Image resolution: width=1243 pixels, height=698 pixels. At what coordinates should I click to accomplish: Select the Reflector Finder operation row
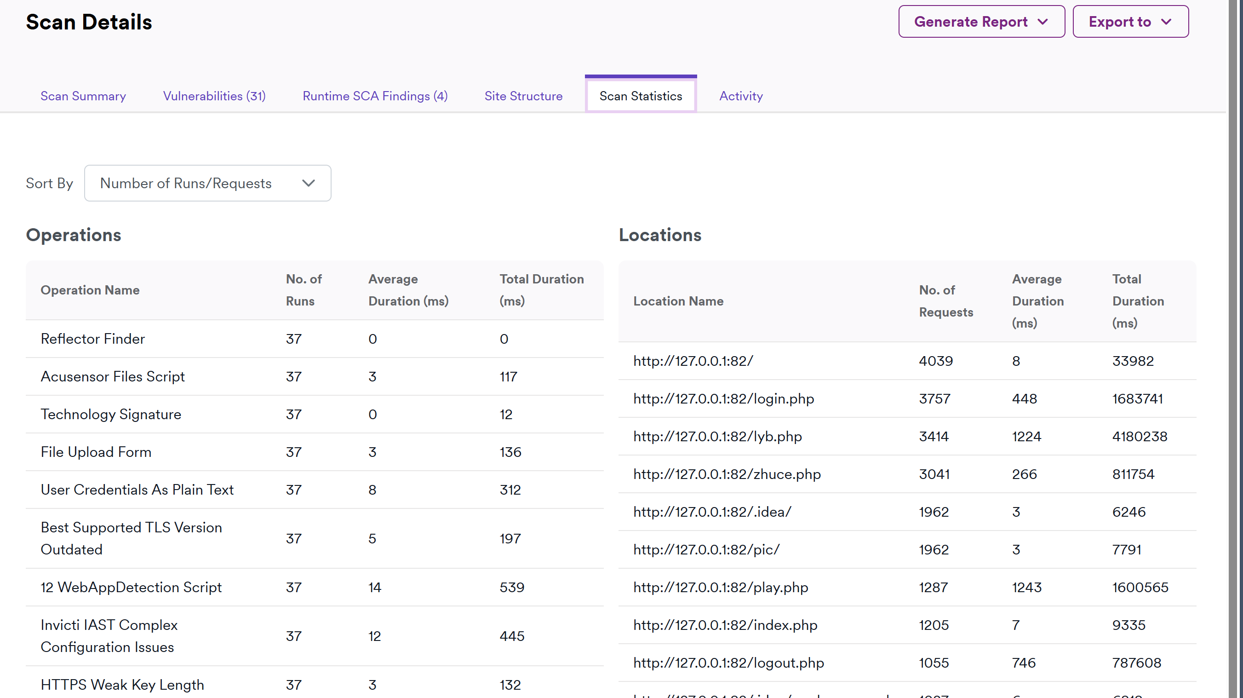92,339
